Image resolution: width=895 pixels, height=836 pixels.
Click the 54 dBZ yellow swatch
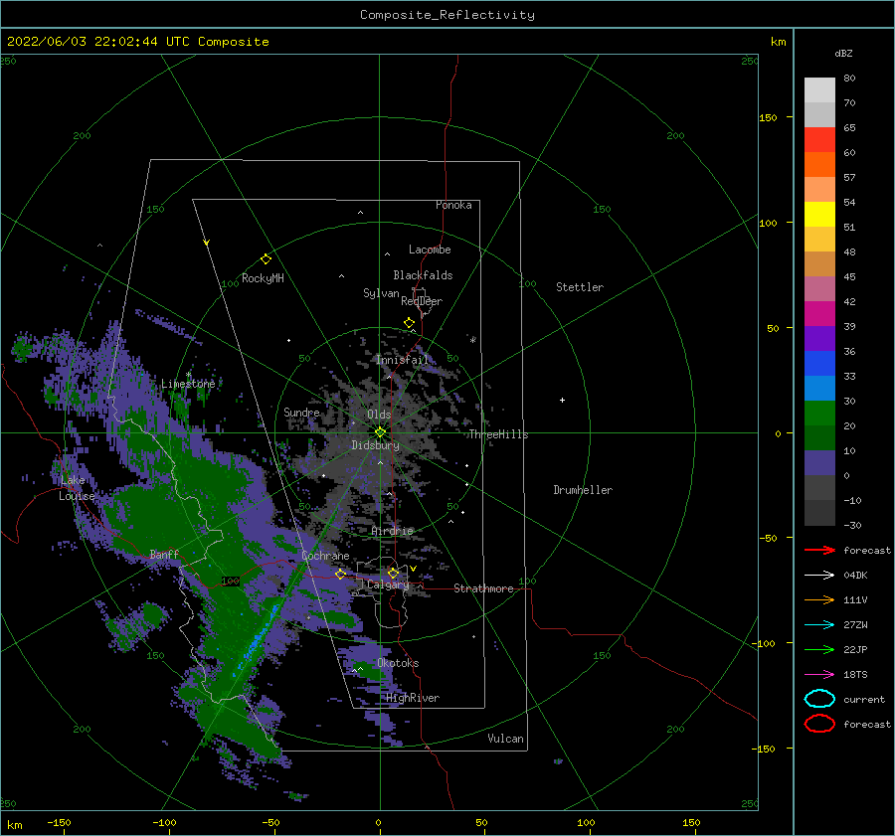[819, 215]
